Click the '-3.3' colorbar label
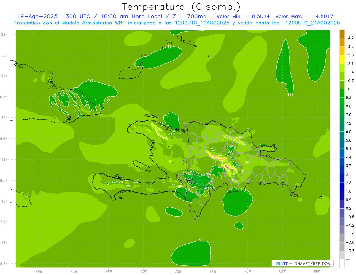 pyautogui.click(x=350, y=251)
